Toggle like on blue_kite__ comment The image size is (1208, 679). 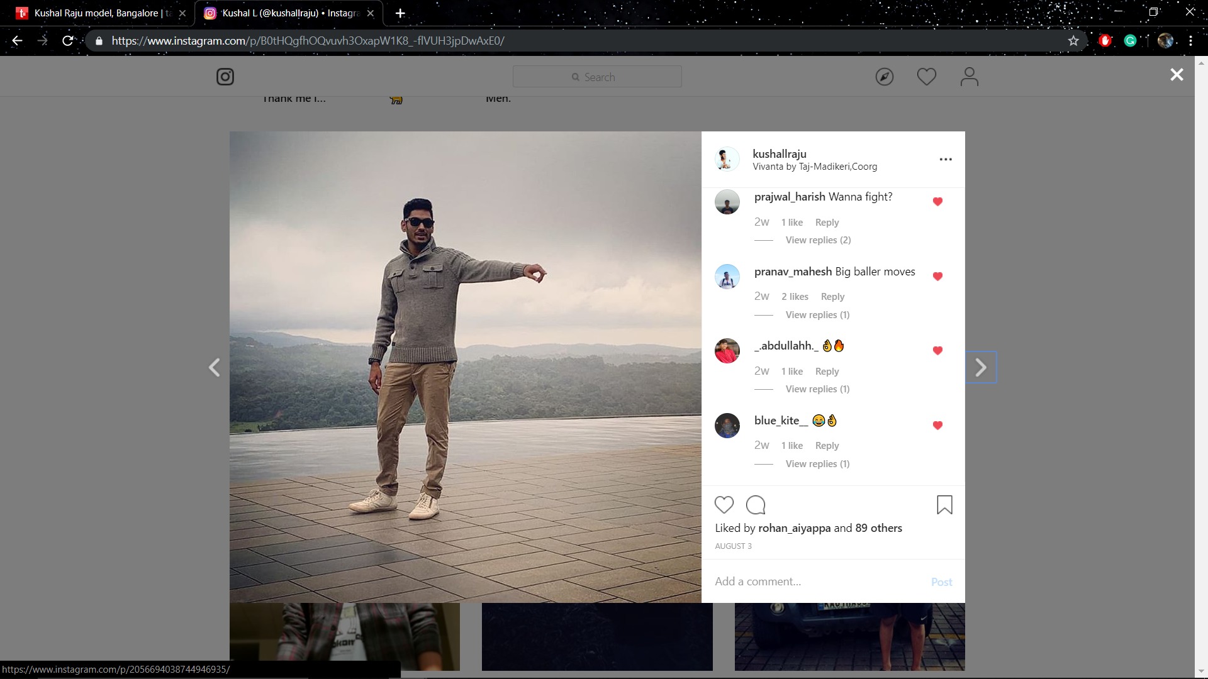coord(937,426)
